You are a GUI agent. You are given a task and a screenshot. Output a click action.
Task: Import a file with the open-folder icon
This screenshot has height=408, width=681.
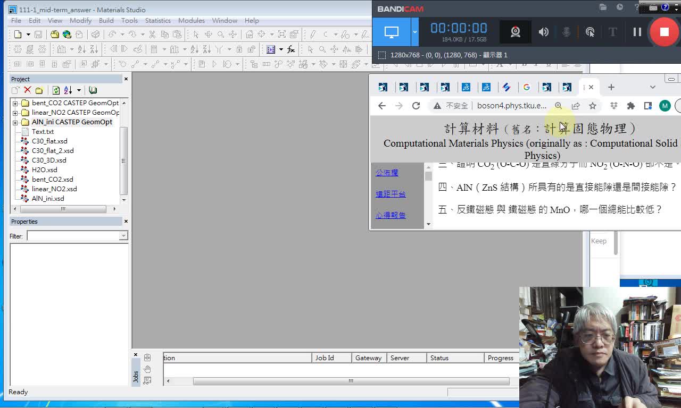pyautogui.click(x=55, y=35)
